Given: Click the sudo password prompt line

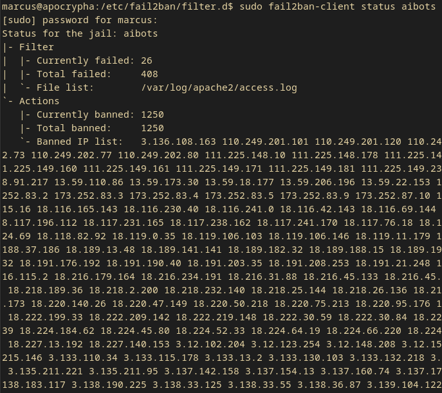Looking at the screenshot, I should pos(80,20).
